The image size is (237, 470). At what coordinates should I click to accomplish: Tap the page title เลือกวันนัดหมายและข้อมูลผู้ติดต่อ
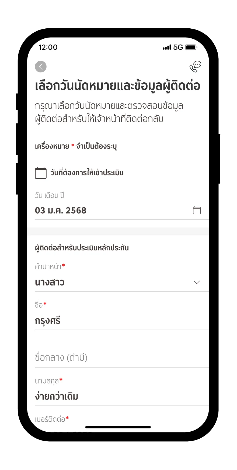[118, 86]
